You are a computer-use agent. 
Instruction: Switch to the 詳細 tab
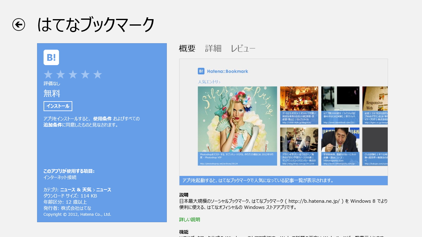tap(213, 48)
